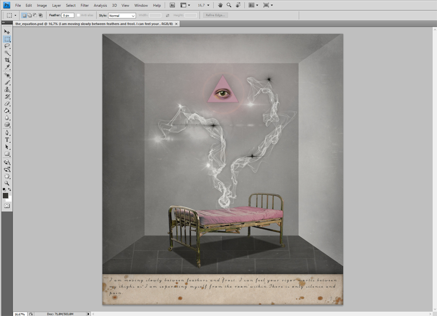Viewport: 437px width, 316px height.
Task: Select the Paint Bucket tool
Action: (x=7, y=111)
